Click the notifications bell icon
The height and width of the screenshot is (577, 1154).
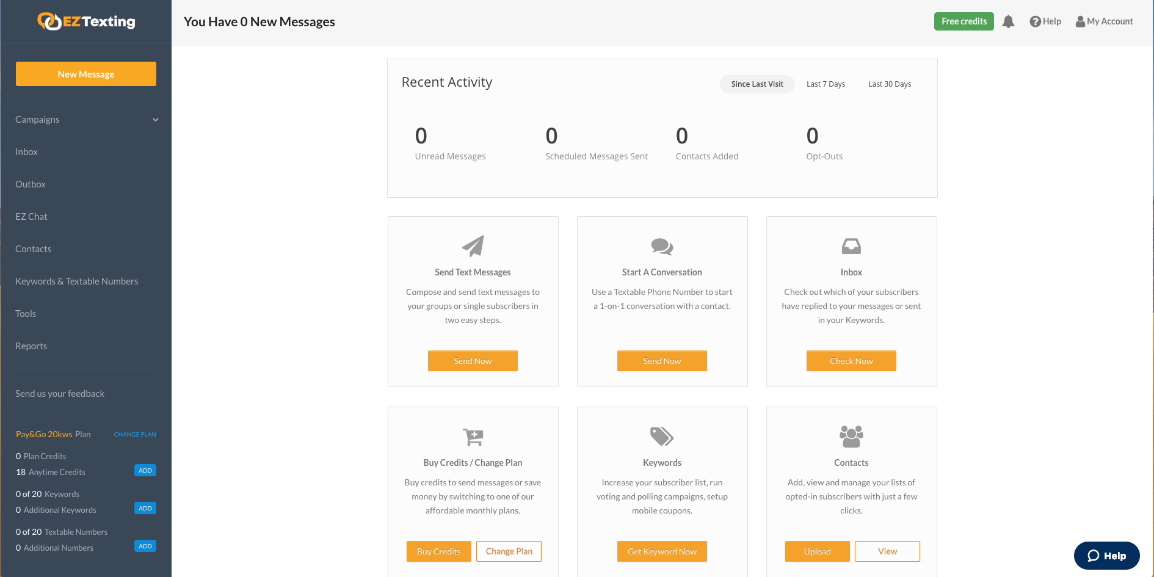[x=1008, y=22]
